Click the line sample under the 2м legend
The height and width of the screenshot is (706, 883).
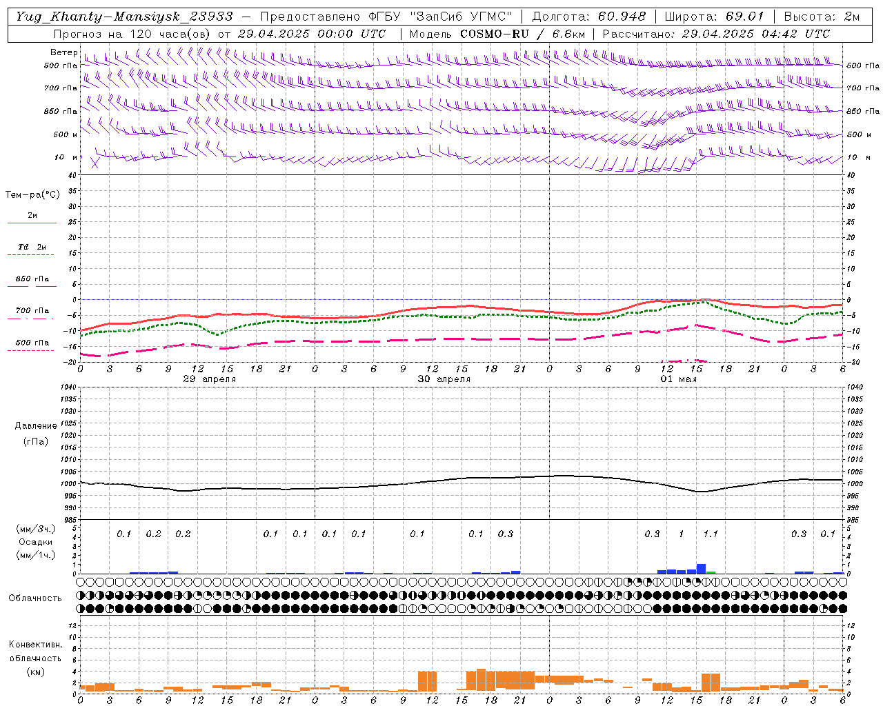pyautogui.click(x=32, y=223)
